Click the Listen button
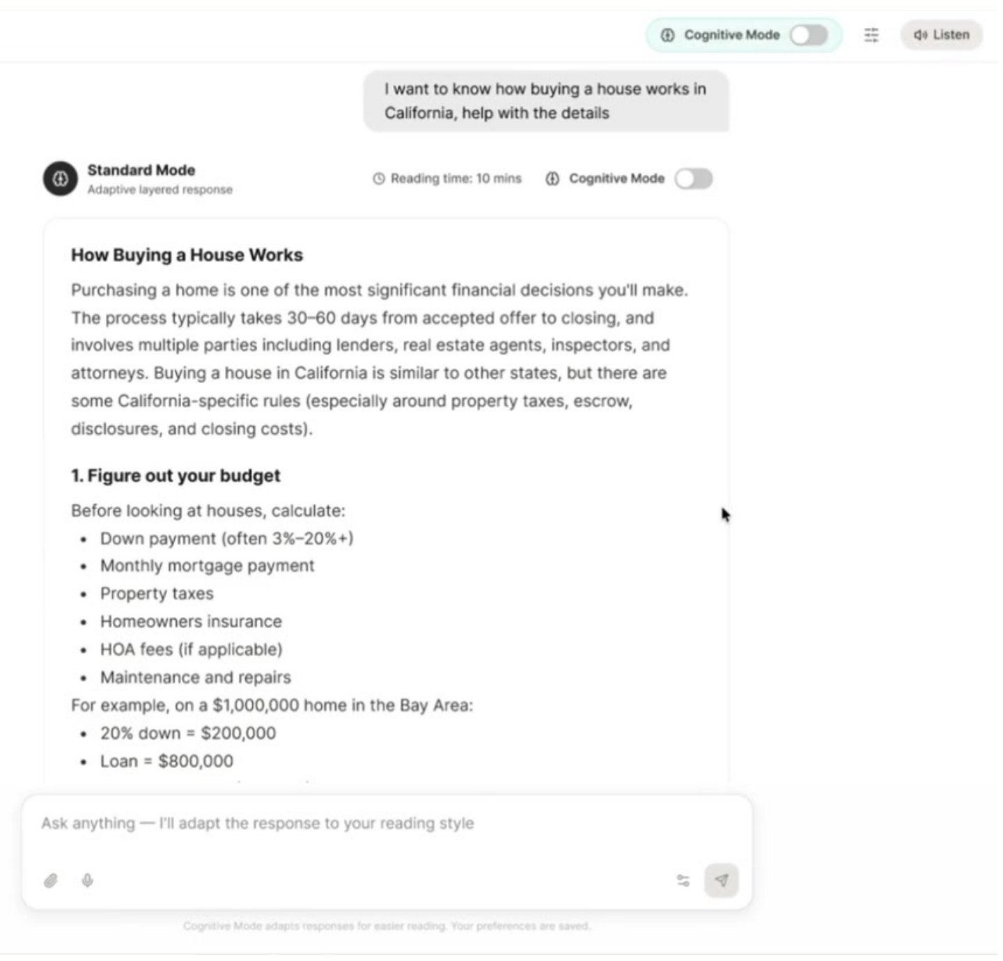 click(942, 35)
